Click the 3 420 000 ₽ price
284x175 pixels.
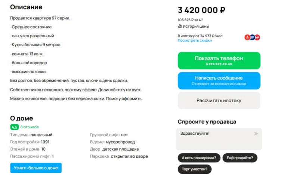click(x=201, y=10)
